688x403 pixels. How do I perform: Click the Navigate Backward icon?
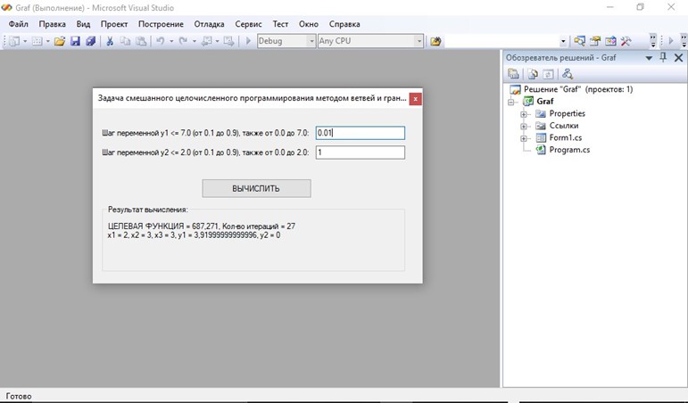click(206, 41)
